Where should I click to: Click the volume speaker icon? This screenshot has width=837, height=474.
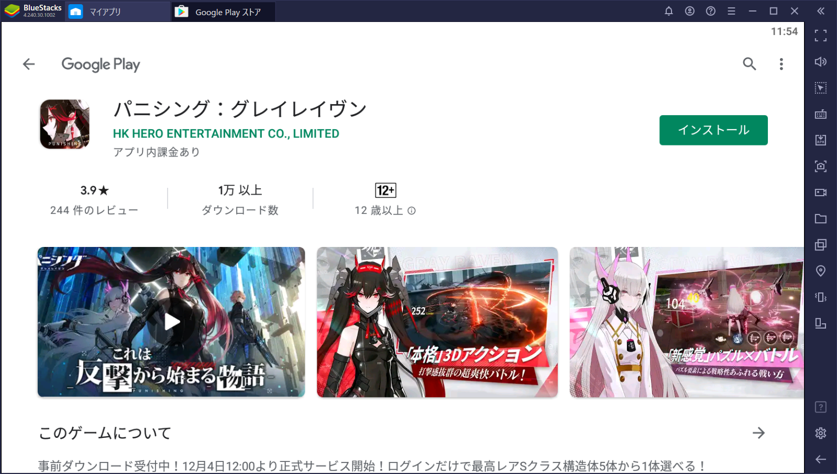coord(821,62)
